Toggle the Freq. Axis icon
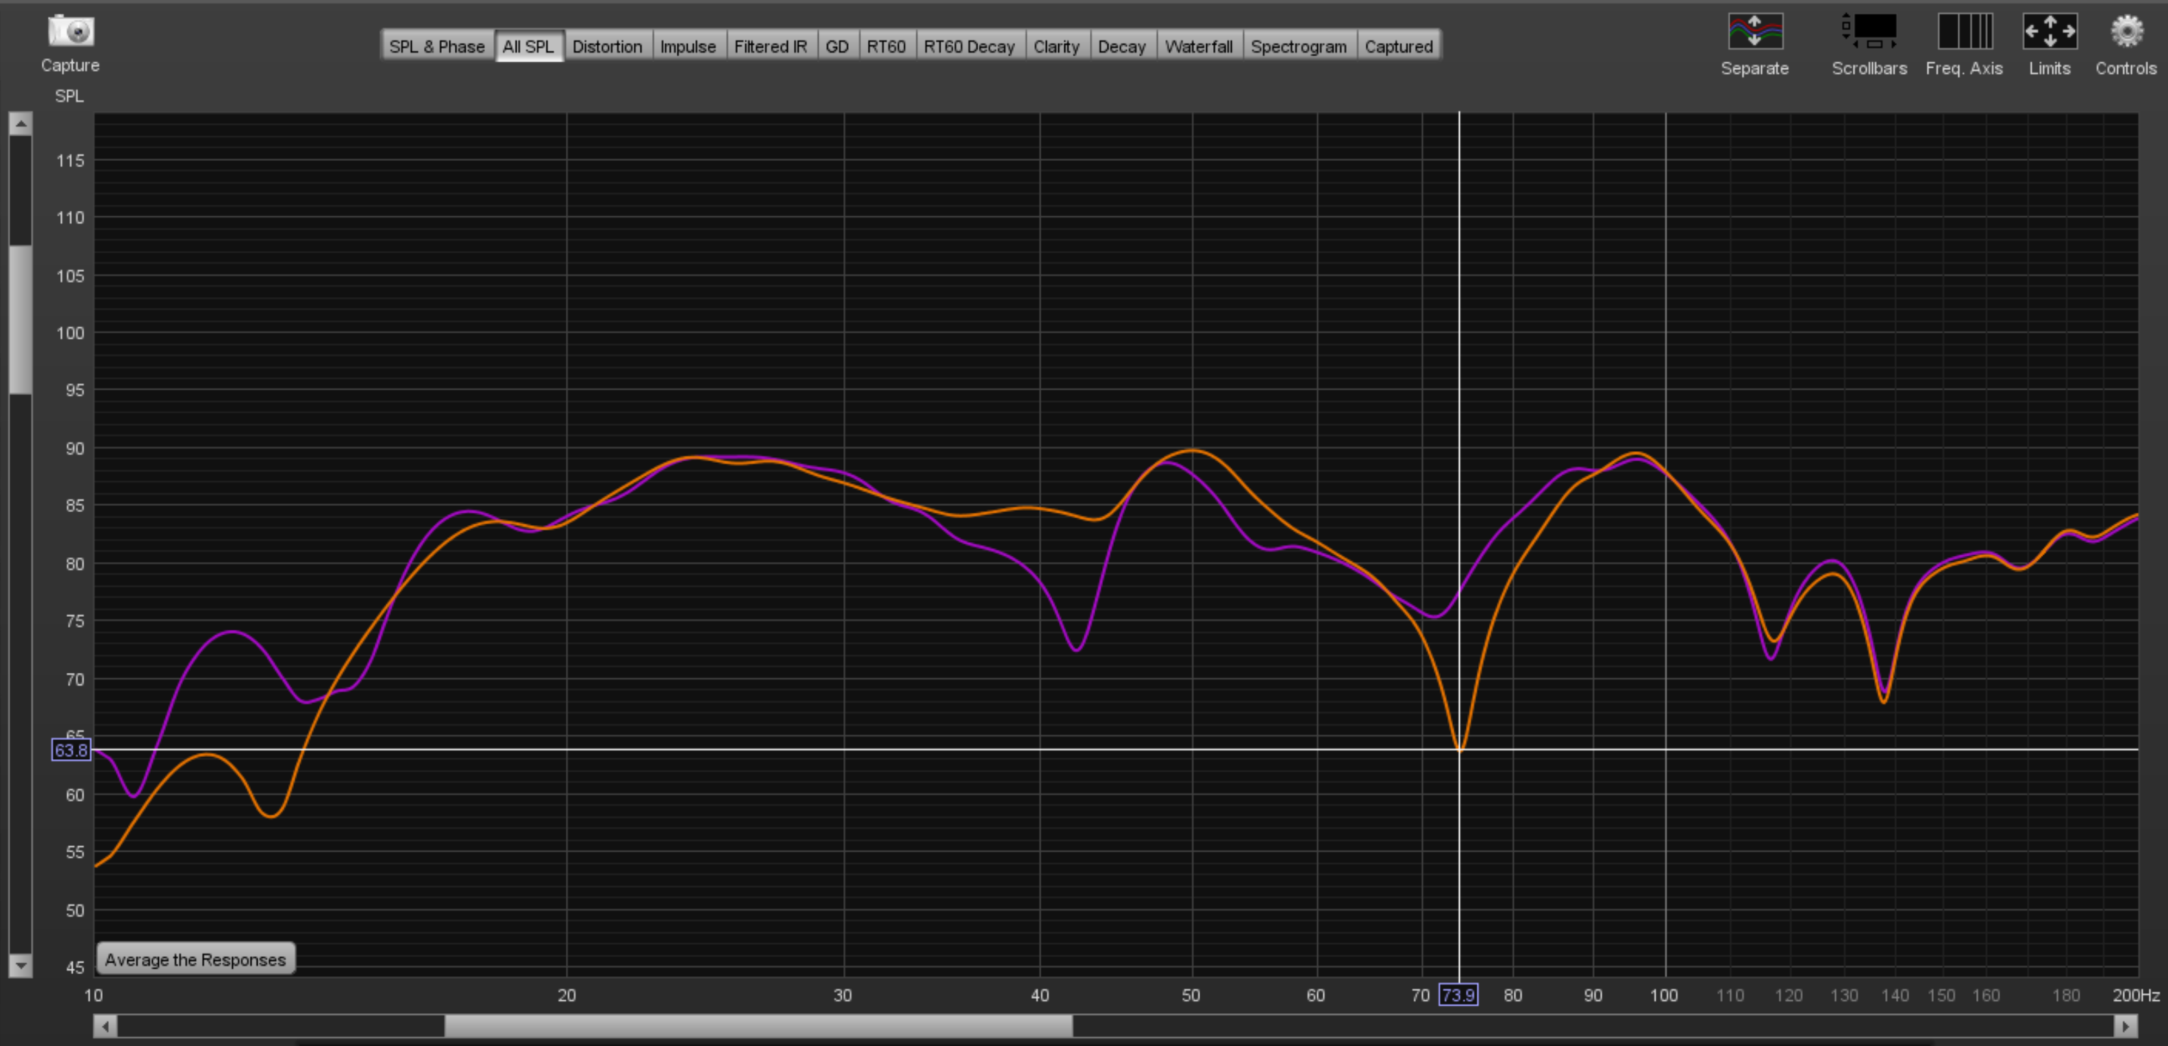Image resolution: width=2168 pixels, height=1046 pixels. (1965, 32)
